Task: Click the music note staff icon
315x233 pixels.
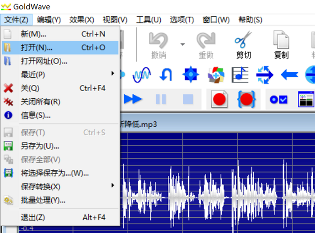Action: tap(240, 75)
